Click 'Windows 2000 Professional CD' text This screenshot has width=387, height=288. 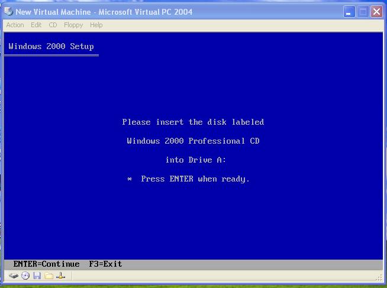[x=193, y=141]
